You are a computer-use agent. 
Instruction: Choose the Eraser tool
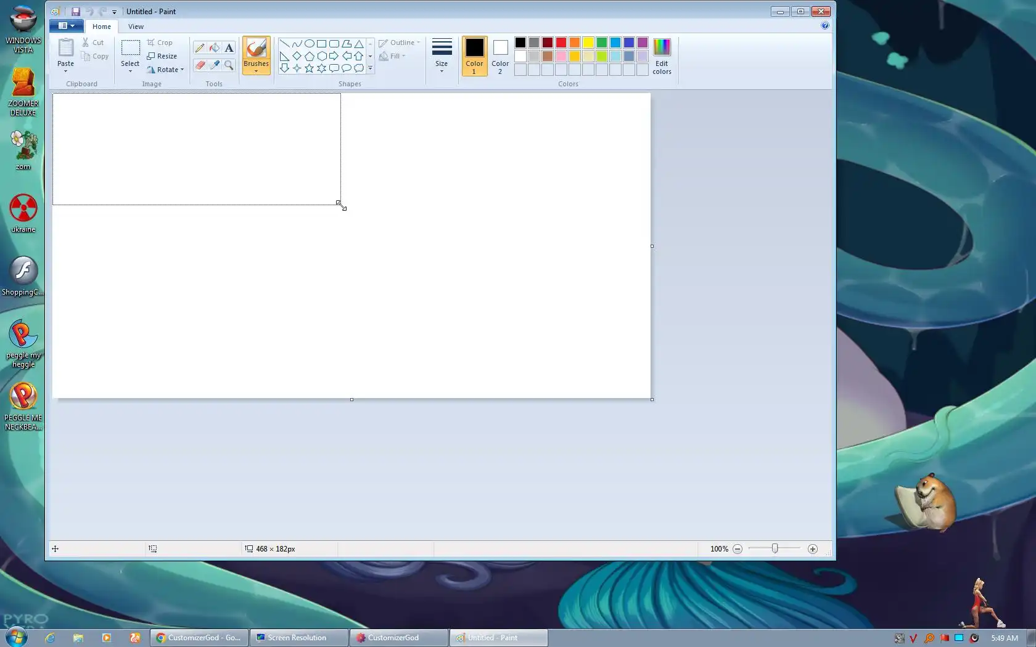(x=200, y=65)
